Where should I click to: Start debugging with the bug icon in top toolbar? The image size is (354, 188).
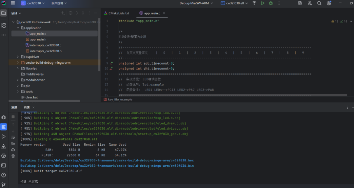[x=271, y=3]
